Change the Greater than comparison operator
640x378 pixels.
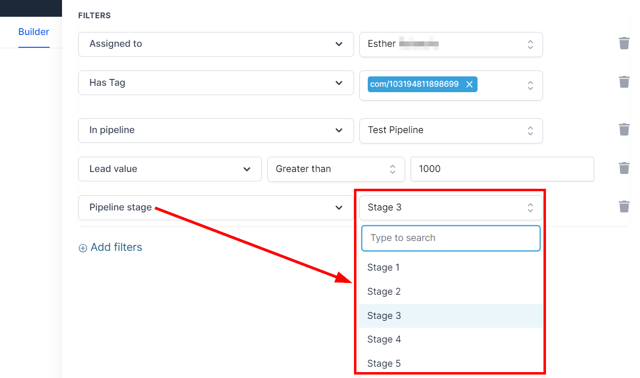tap(336, 169)
